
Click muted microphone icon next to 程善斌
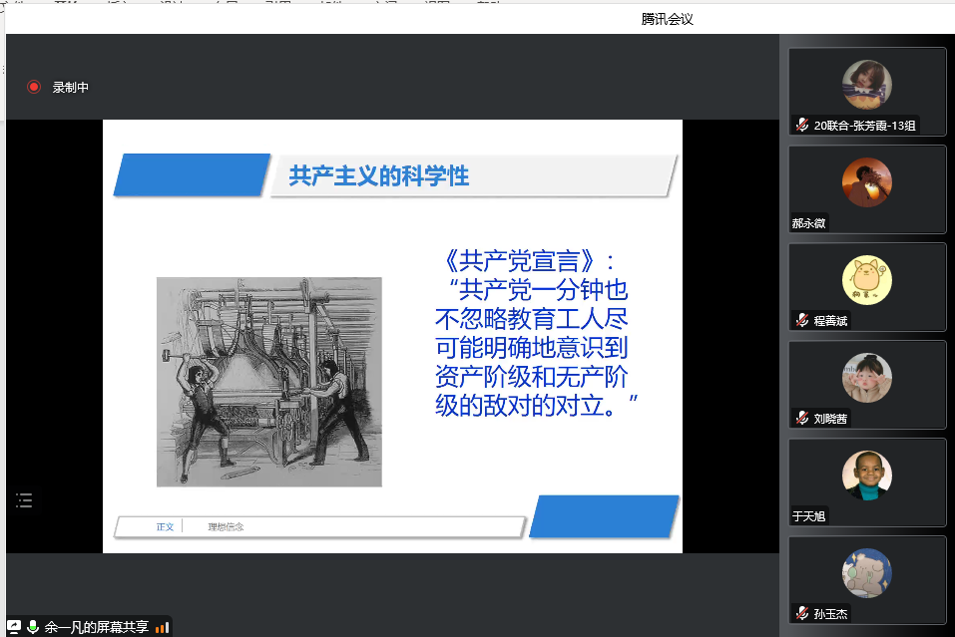pyautogui.click(x=802, y=321)
